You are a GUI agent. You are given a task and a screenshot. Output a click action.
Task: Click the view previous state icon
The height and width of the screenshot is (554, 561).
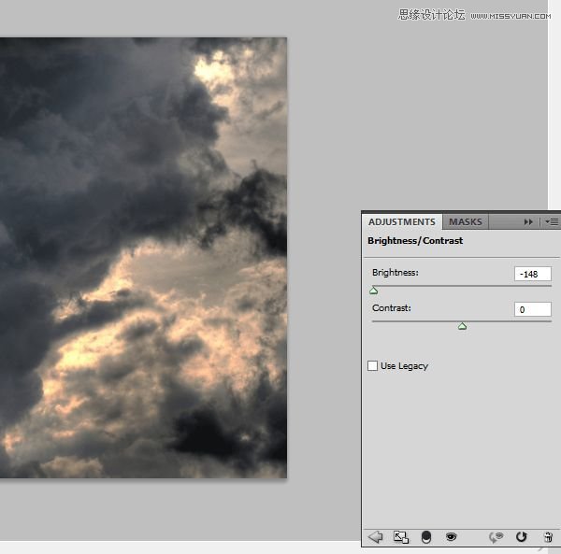[x=496, y=536]
